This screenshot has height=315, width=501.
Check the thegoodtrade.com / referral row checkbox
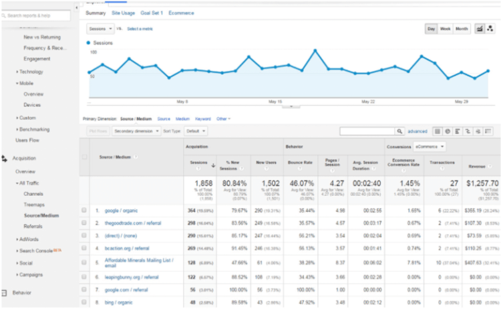click(84, 223)
